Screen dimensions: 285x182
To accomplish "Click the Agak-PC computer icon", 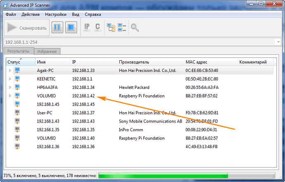I will (x=17, y=70).
